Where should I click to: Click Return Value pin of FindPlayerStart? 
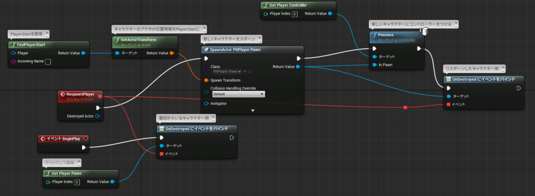point(84,53)
